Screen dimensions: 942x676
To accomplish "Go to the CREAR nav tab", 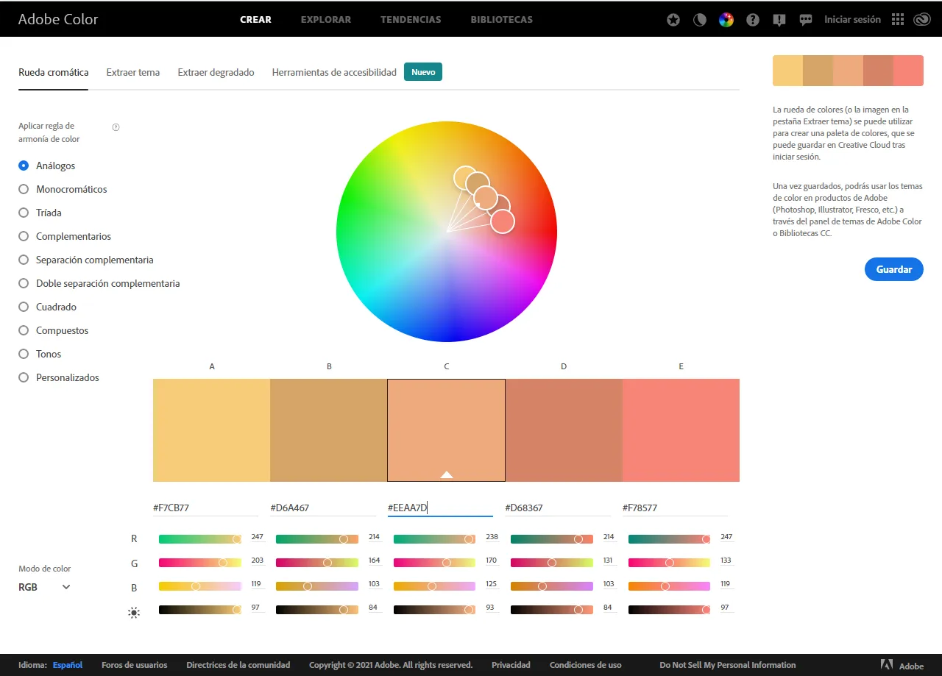I will coord(256,20).
